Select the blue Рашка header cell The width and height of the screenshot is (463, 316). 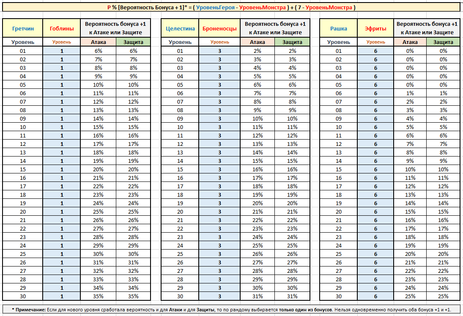338,28
